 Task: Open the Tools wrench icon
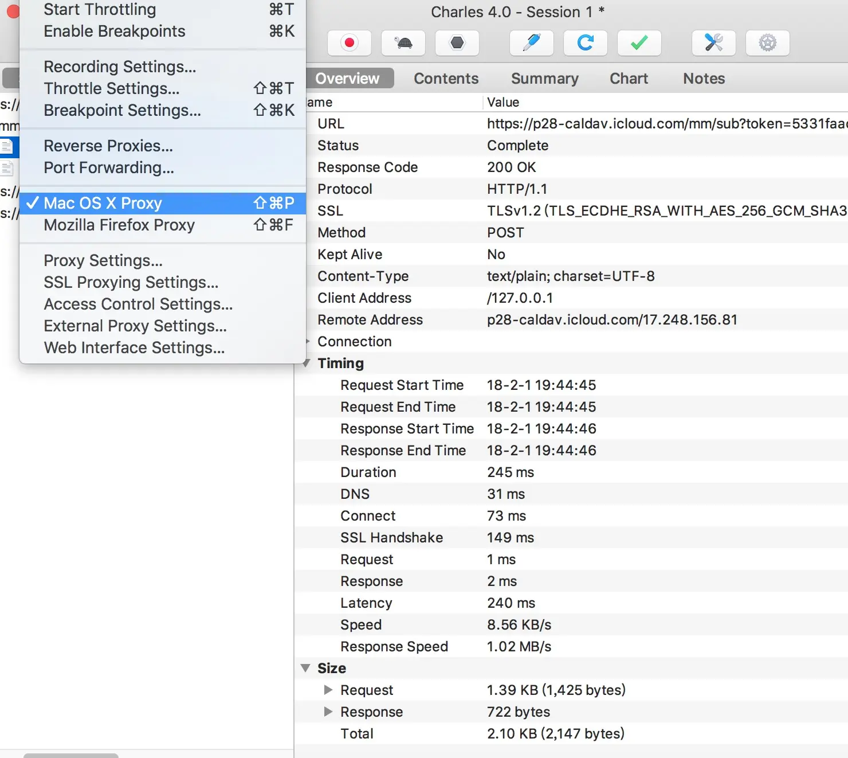[x=714, y=43]
